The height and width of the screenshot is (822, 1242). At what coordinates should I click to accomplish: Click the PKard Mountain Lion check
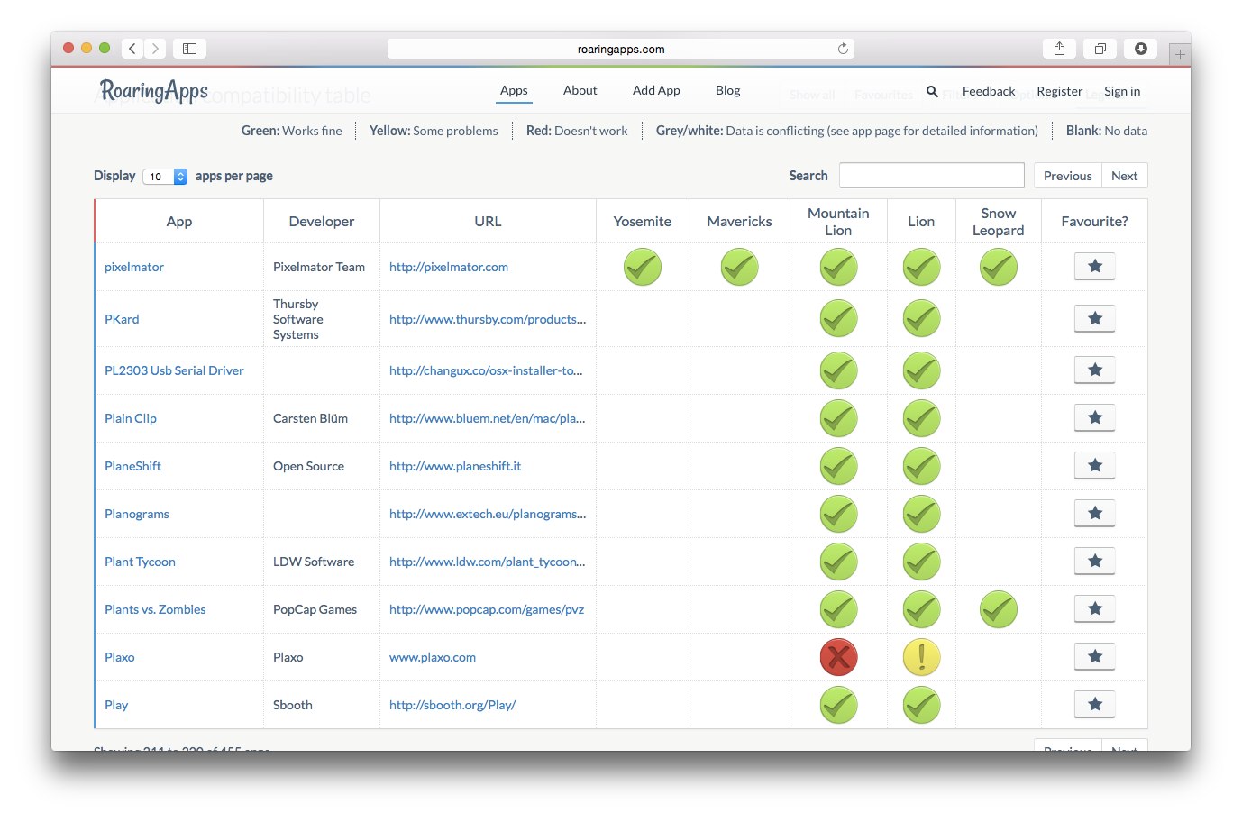pyautogui.click(x=838, y=319)
